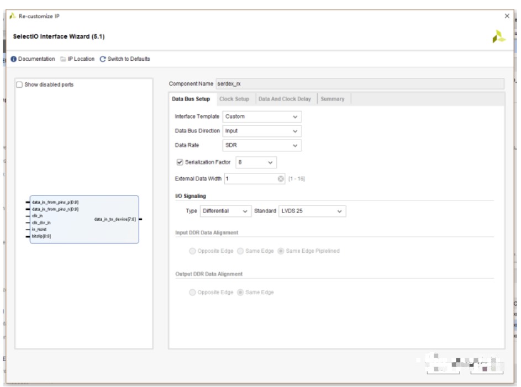521x387 pixels.
Task: Toggle the Serialization Factor checkbox
Action: point(179,162)
